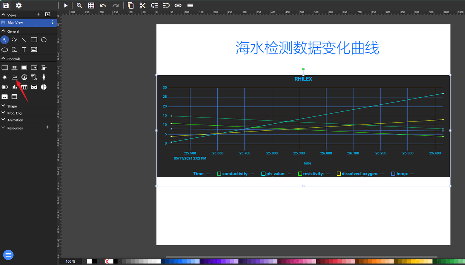Screen dimensions: 465x265
Task: Pick the window panel control
Action: (14, 97)
